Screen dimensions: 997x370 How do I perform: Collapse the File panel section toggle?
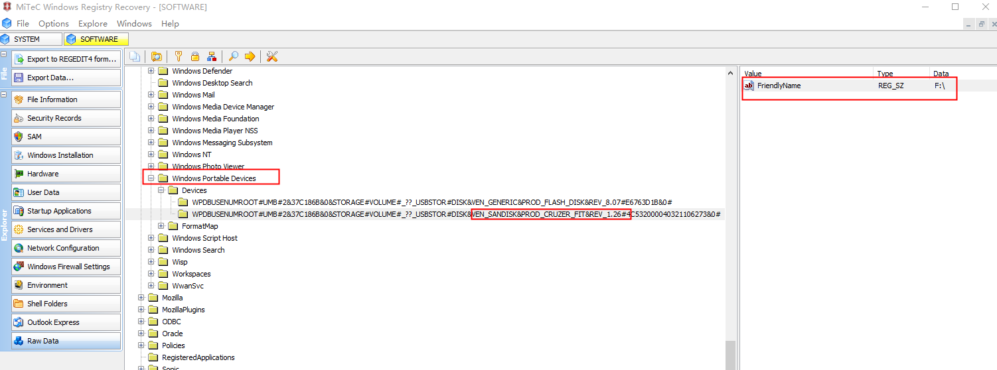[x=4, y=54]
